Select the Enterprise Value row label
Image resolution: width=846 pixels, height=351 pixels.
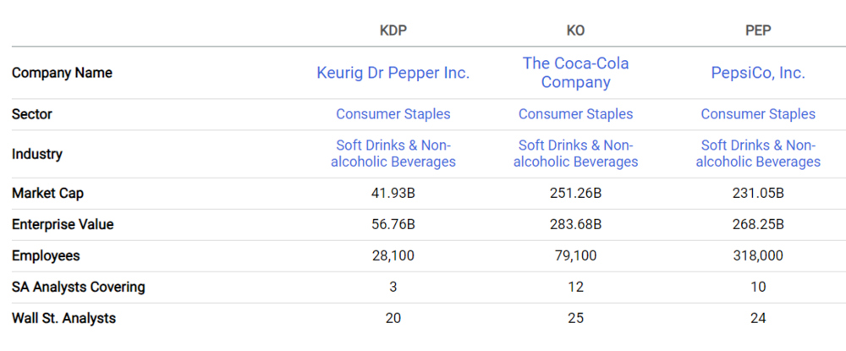(x=63, y=225)
